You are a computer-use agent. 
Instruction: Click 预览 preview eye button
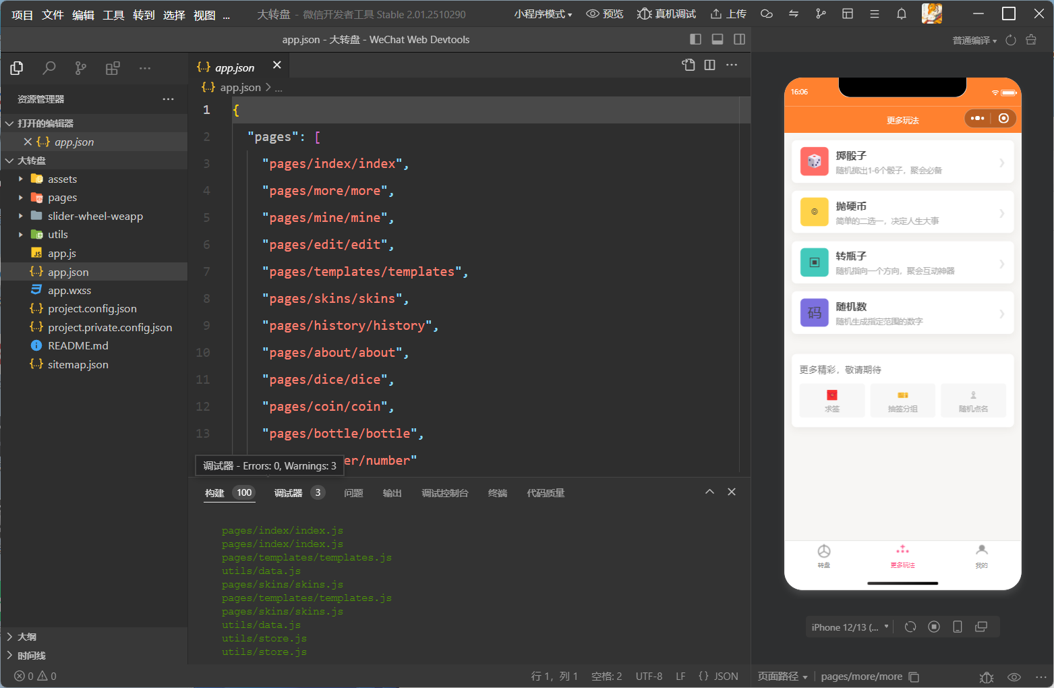[605, 14]
